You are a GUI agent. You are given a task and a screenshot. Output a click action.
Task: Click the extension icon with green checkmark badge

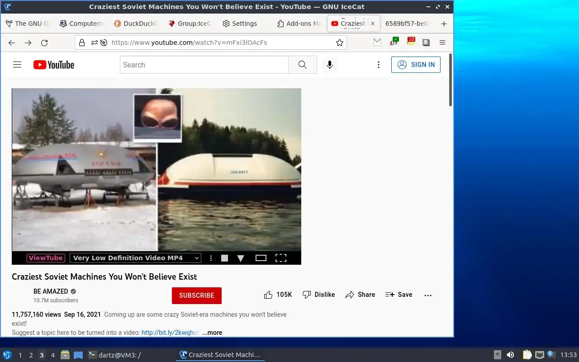[x=394, y=42]
